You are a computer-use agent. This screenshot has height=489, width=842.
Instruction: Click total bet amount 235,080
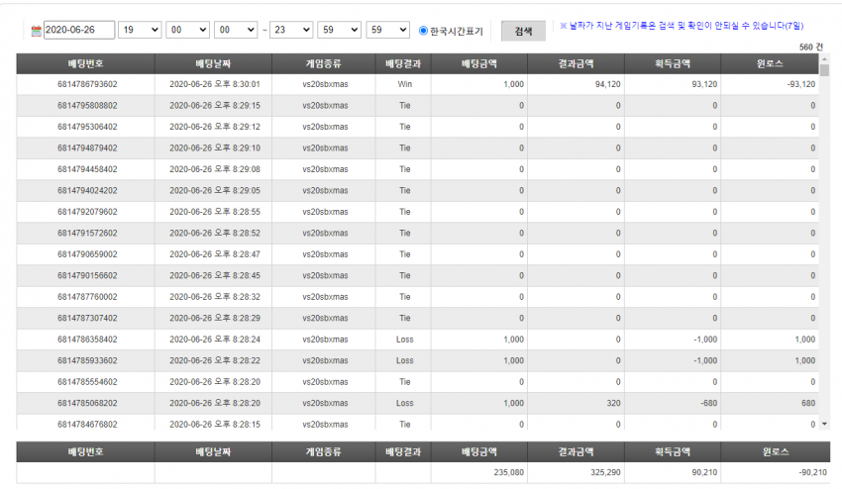tap(508, 473)
